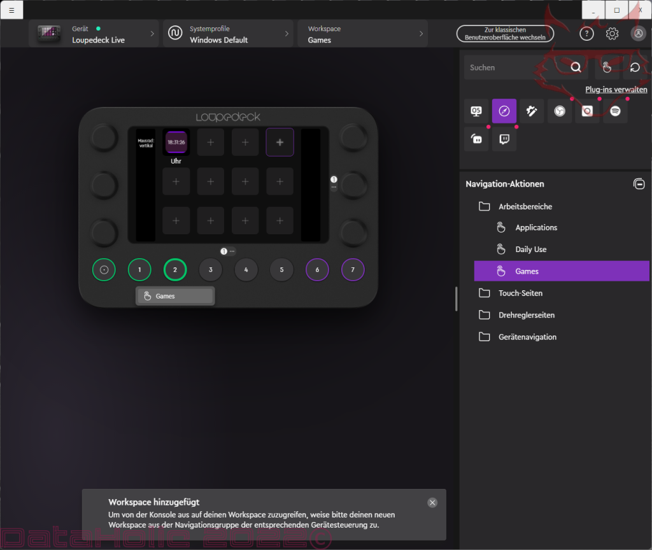Select the gear-and-pencil custom actions icon

[532, 111]
